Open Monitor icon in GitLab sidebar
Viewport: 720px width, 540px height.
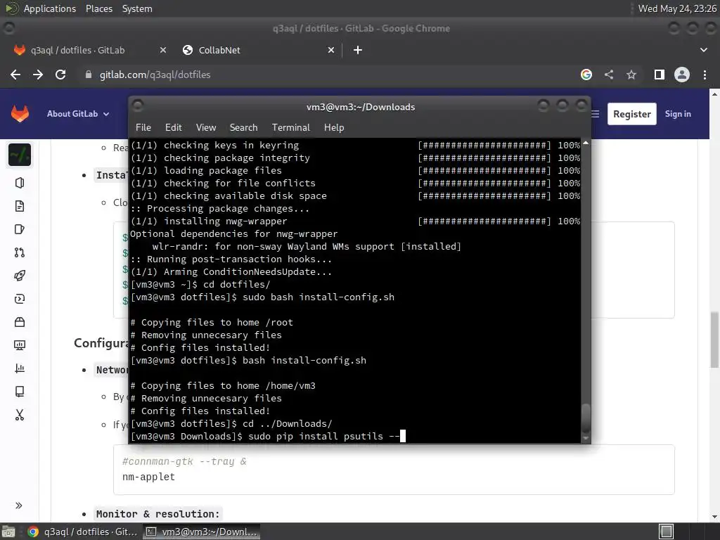(19, 345)
